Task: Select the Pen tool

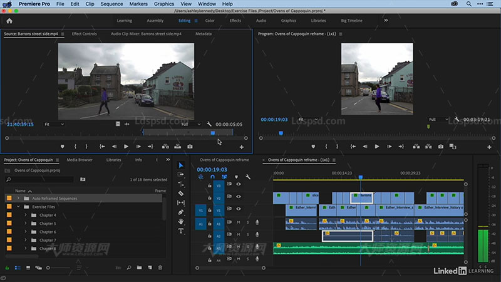Action: [x=181, y=212]
